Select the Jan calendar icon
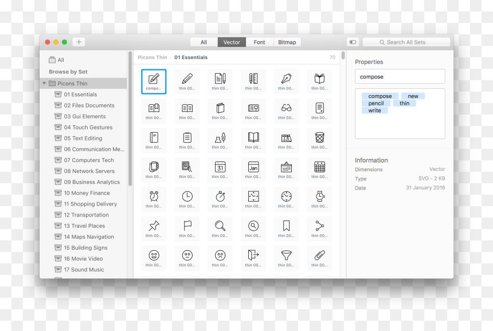Image resolution: width=493 pixels, height=331 pixels. pos(253,170)
